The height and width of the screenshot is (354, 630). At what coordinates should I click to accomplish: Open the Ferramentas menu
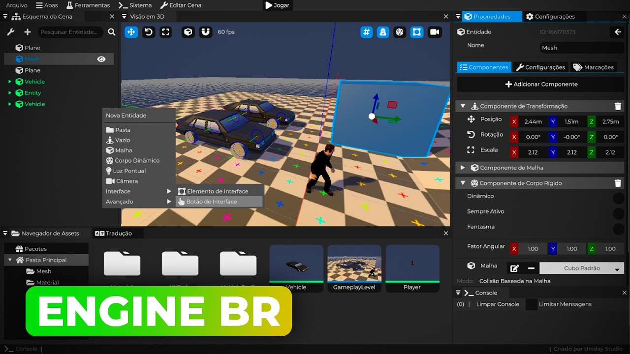(x=88, y=5)
